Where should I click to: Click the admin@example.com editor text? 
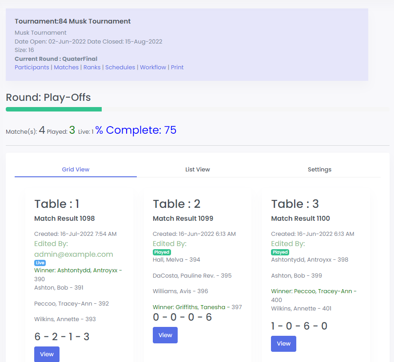[74, 255]
